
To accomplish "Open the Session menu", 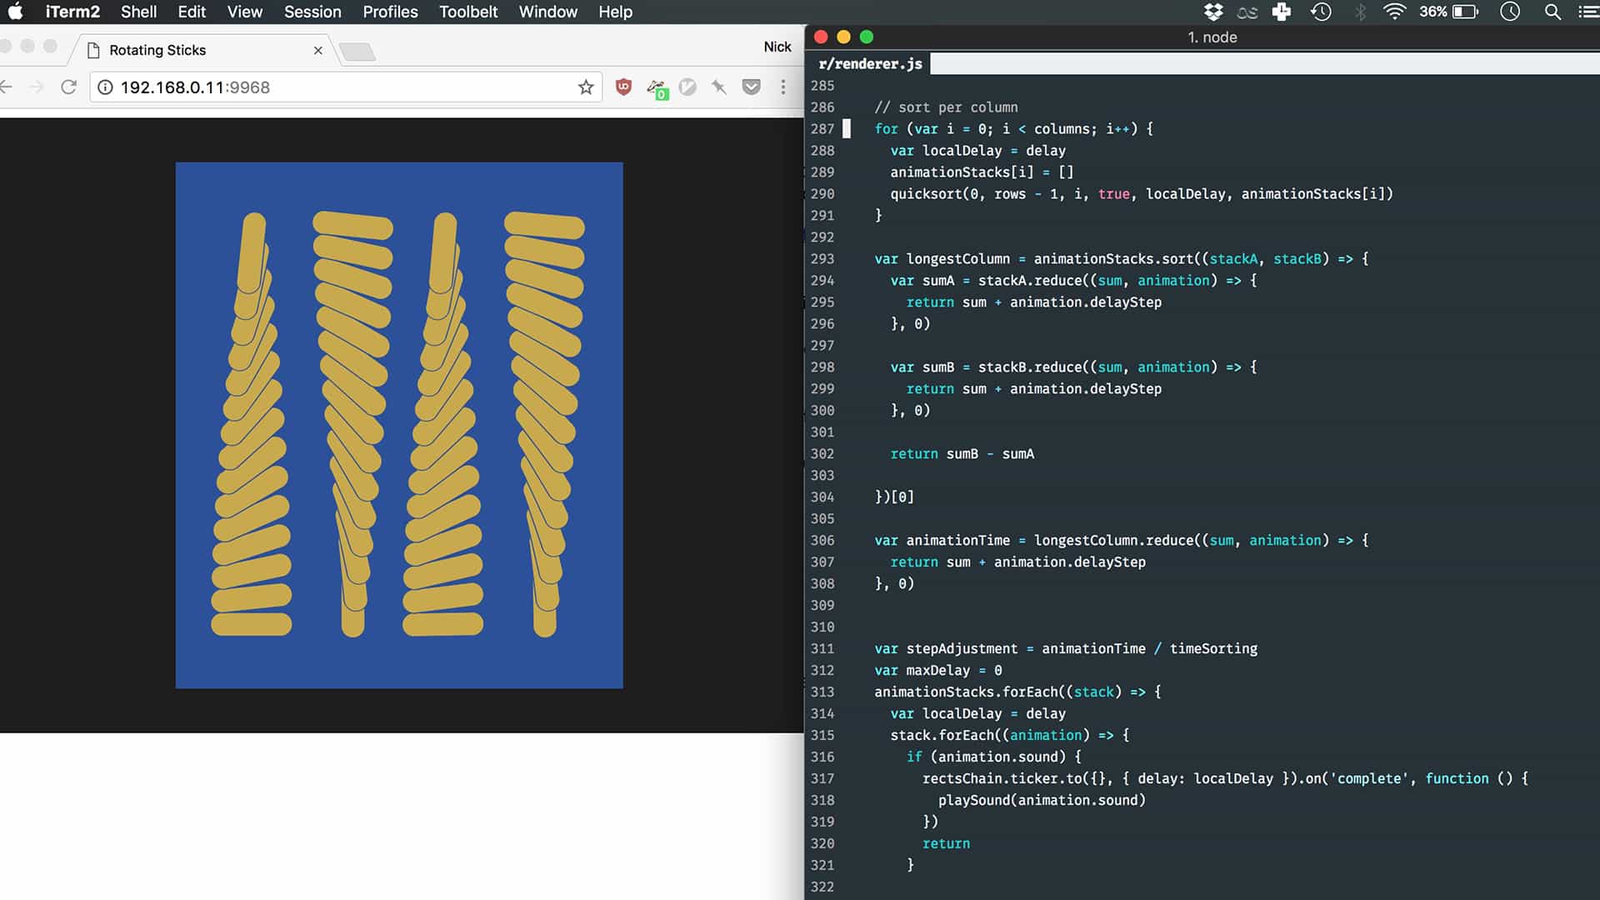I will pos(312,12).
